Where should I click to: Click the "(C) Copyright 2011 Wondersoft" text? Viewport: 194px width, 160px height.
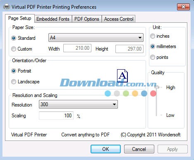(151, 135)
